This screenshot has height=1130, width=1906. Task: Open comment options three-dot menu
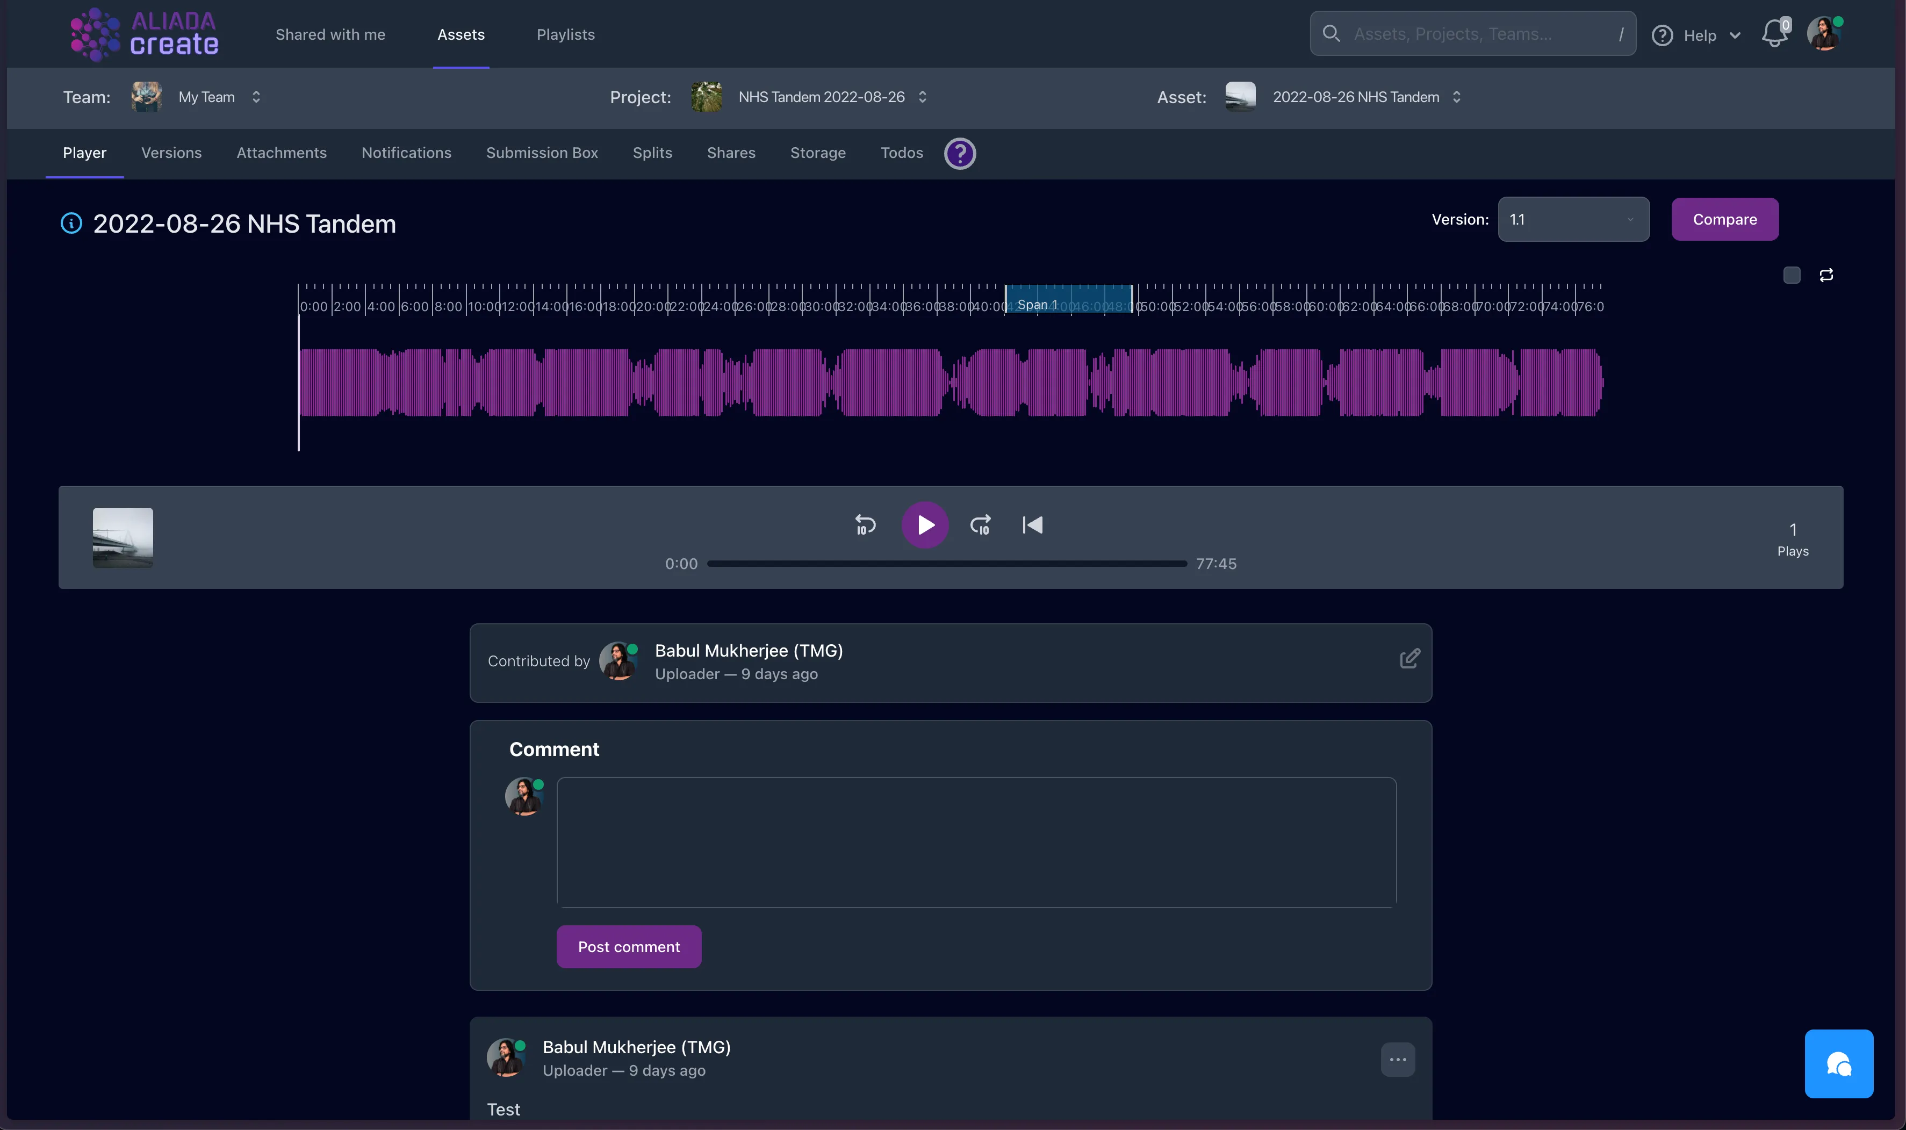pos(1397,1059)
